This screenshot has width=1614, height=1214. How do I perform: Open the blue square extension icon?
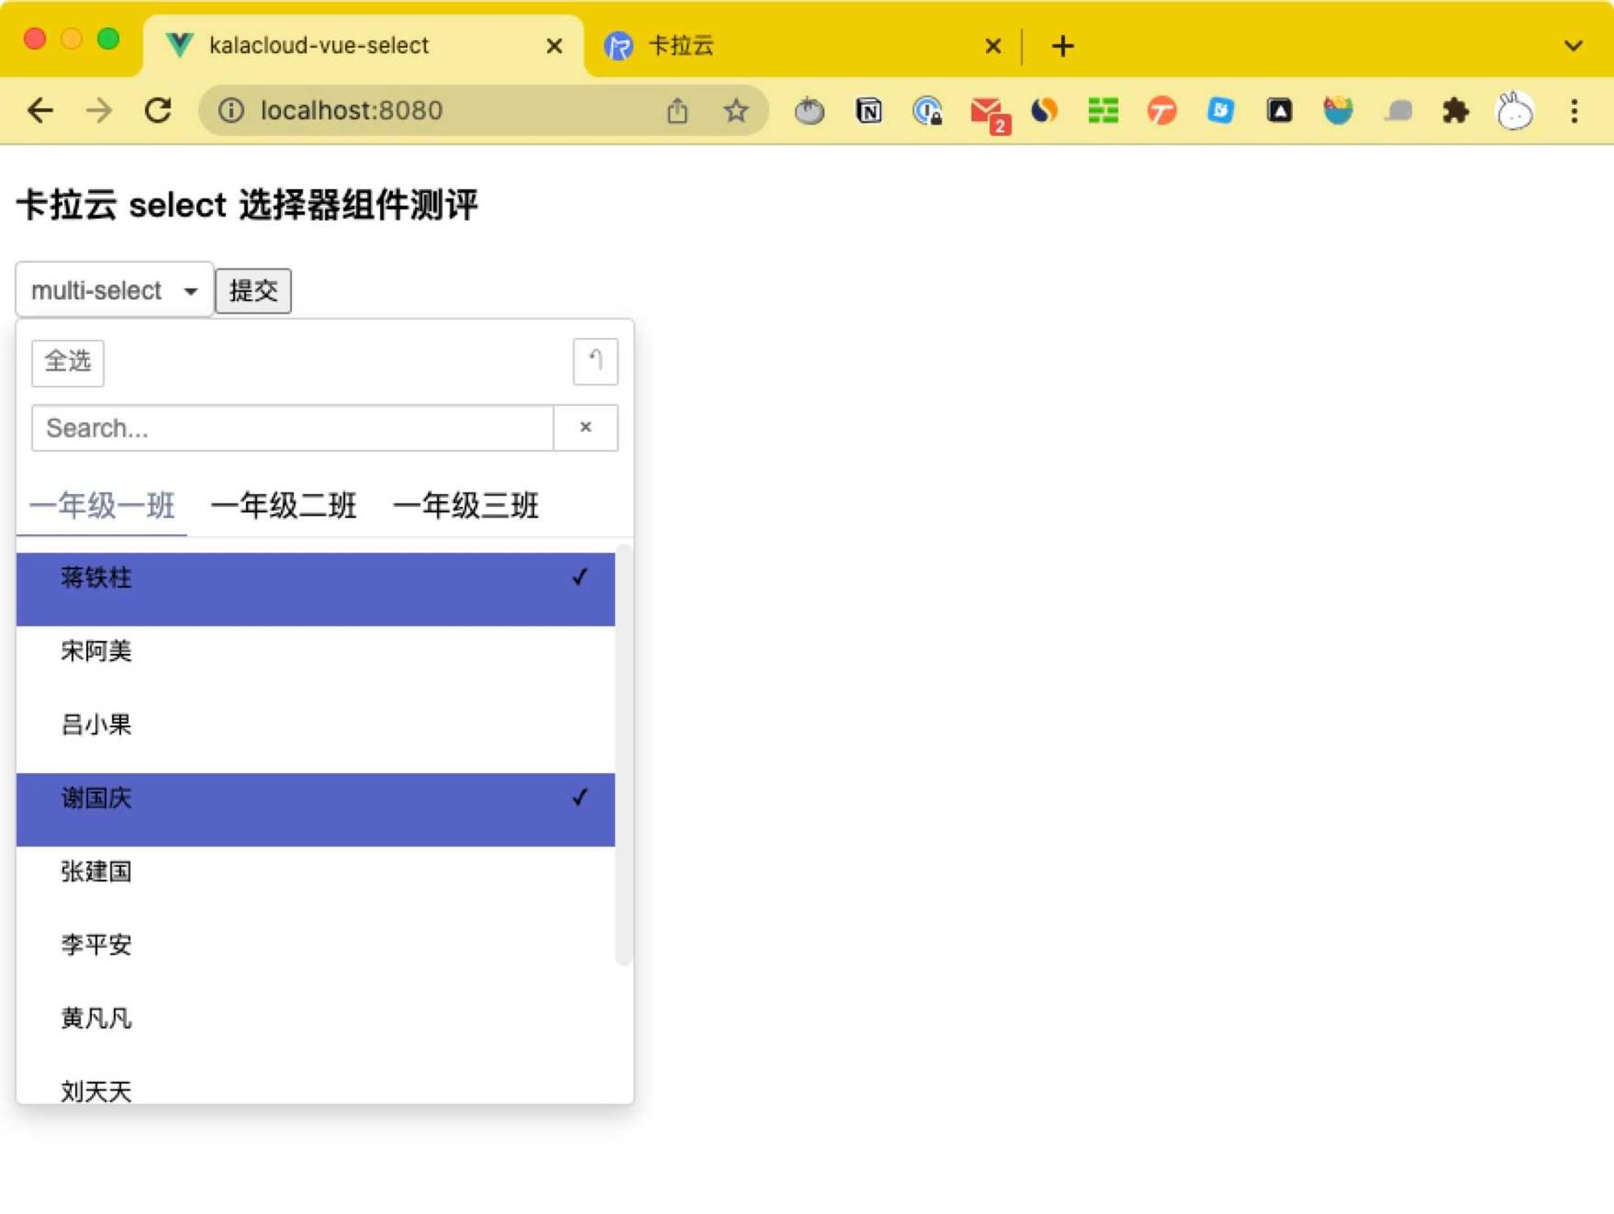coord(1221,111)
